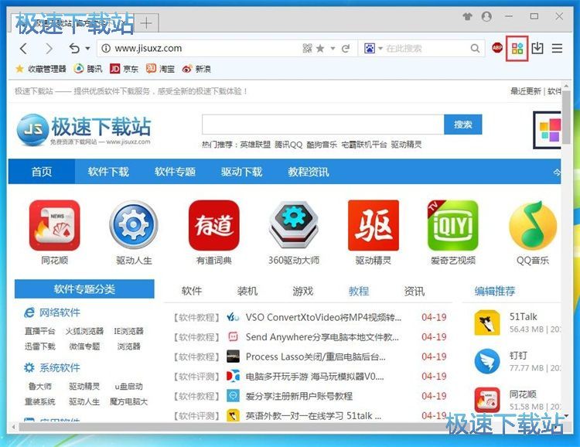This screenshot has height=447, width=580.
Task: Open the colorful app grid icon
Action: [x=517, y=48]
